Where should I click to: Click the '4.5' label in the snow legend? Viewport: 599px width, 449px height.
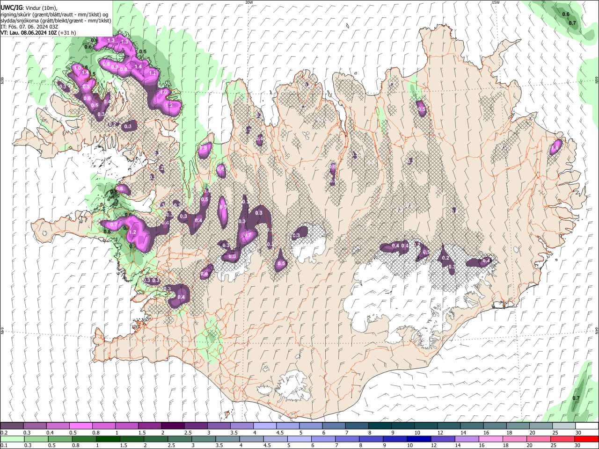[280, 433]
